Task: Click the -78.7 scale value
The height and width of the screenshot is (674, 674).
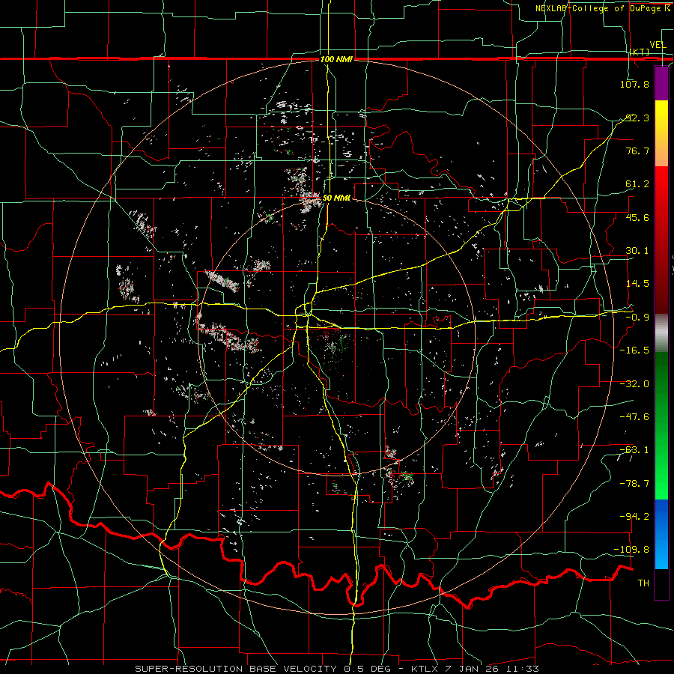Action: click(634, 484)
